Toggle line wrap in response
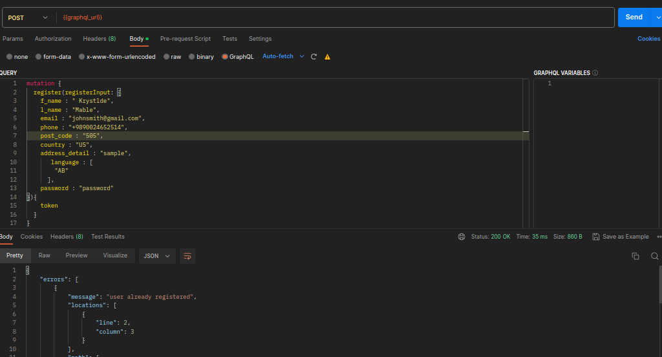 pyautogui.click(x=187, y=256)
